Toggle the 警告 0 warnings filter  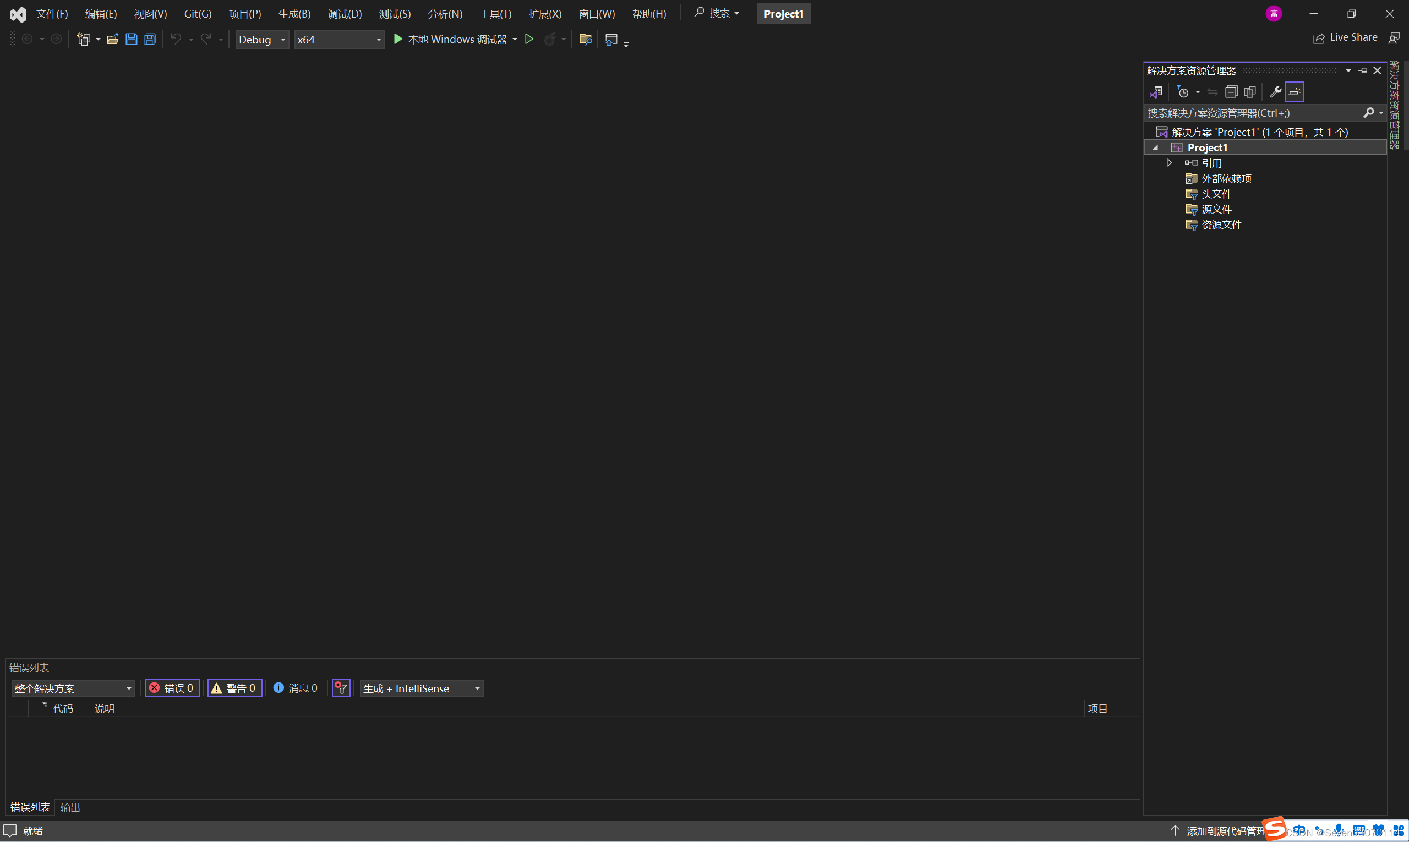pyautogui.click(x=234, y=688)
